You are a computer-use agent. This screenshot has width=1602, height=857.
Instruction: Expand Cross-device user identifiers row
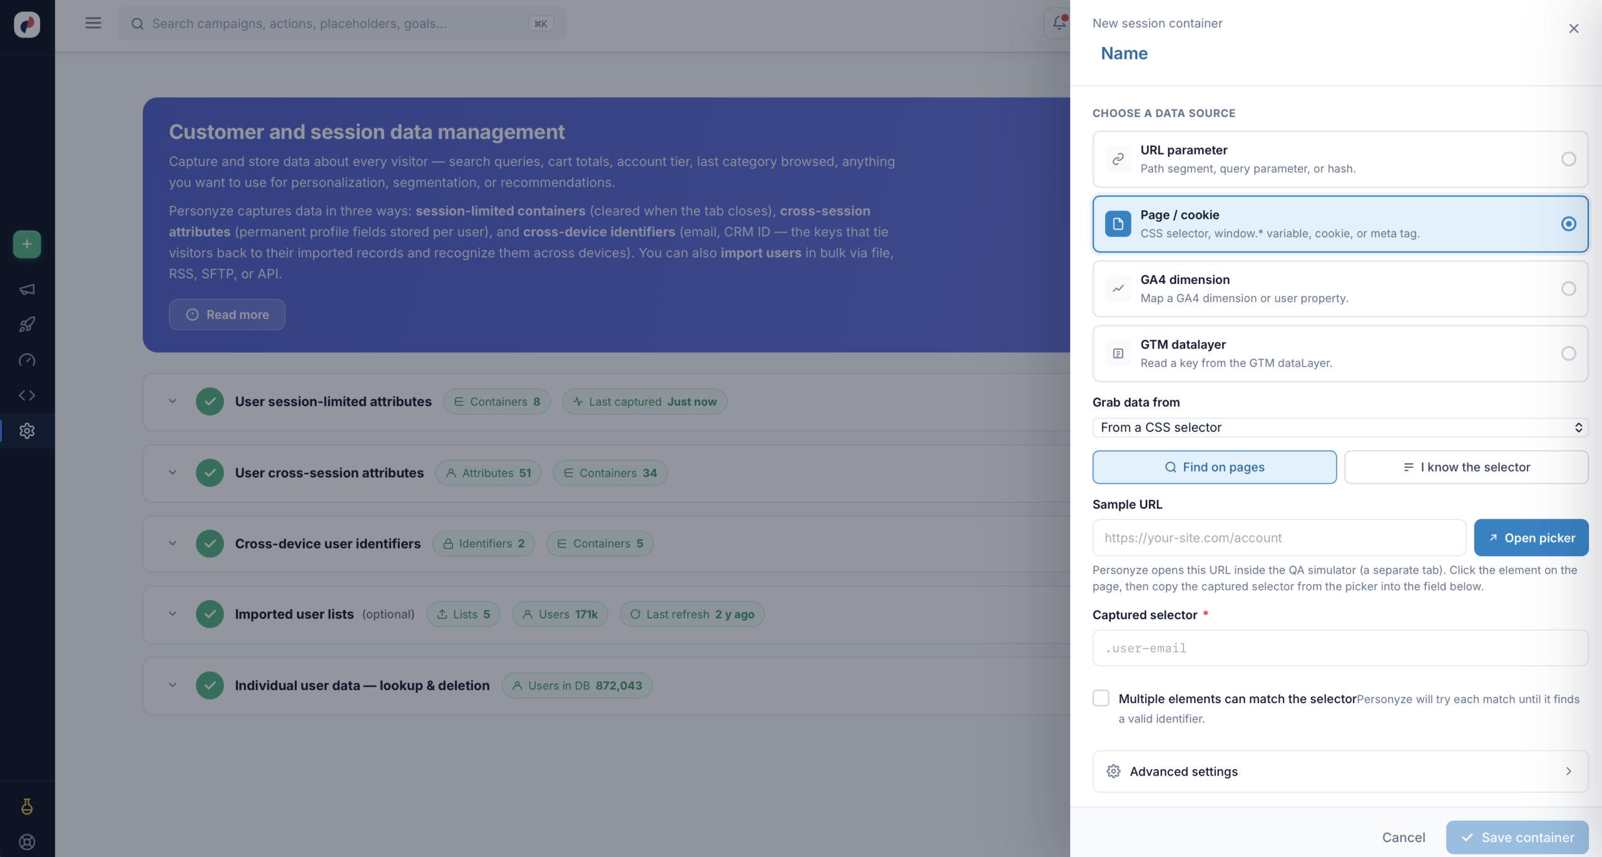click(173, 544)
